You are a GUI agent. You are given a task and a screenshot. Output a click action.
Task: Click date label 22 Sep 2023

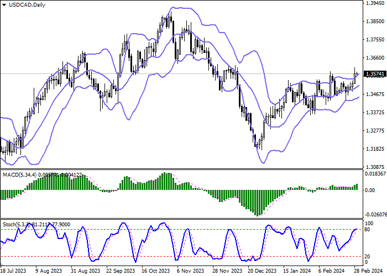point(121,271)
